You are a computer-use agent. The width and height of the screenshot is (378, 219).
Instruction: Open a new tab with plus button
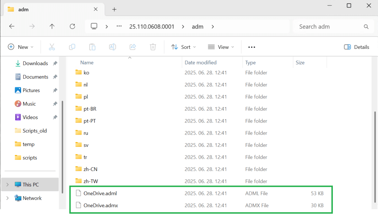tap(114, 9)
